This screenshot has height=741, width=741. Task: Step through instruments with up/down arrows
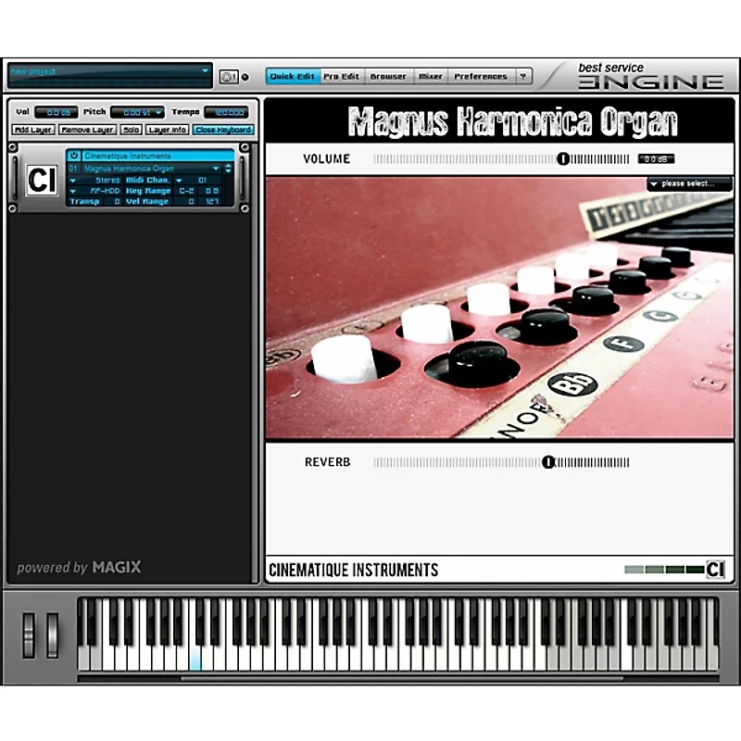click(x=228, y=169)
